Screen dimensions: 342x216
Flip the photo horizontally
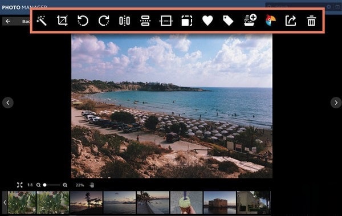coord(124,21)
